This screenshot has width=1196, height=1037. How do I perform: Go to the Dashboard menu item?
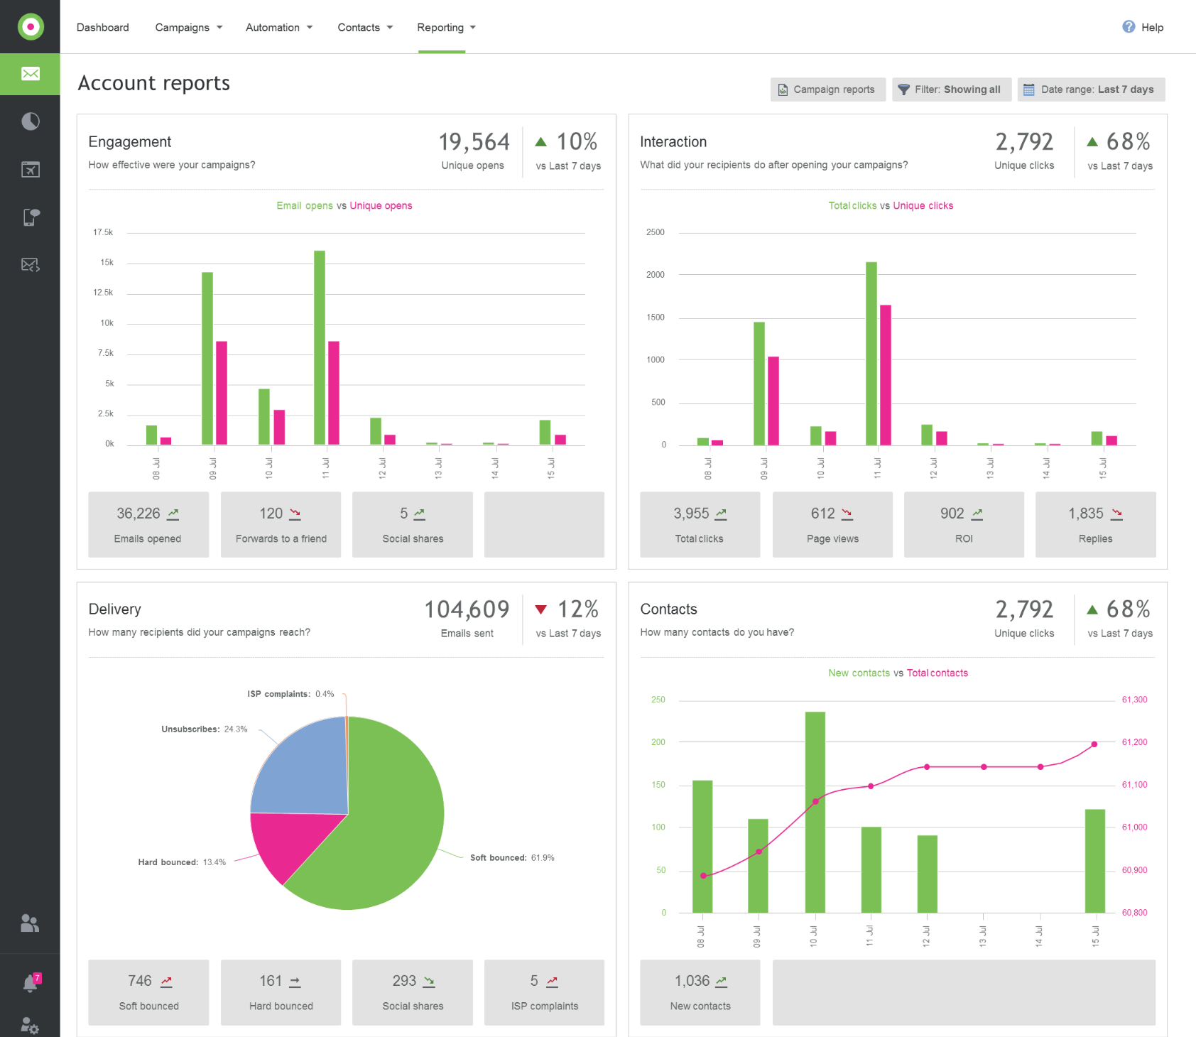point(103,27)
